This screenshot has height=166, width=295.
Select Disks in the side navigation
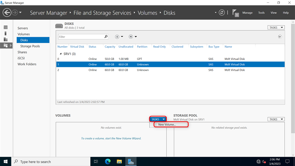pyautogui.click(x=33, y=40)
